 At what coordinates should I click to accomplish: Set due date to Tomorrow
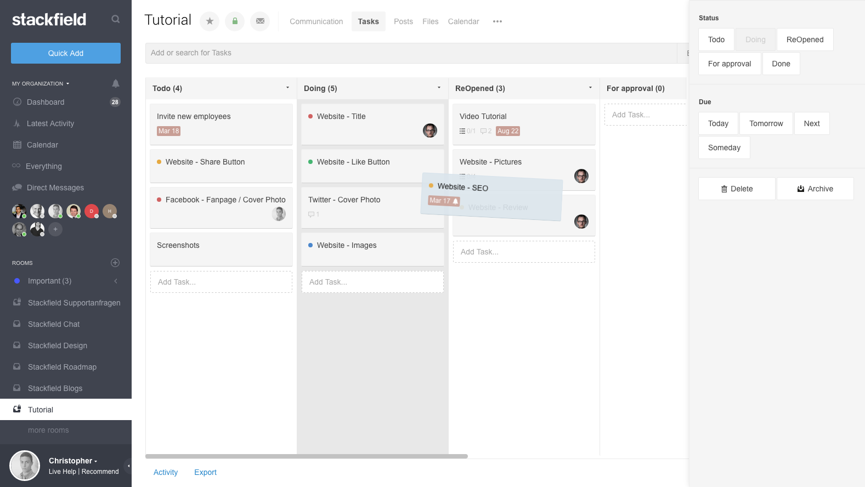tap(766, 123)
